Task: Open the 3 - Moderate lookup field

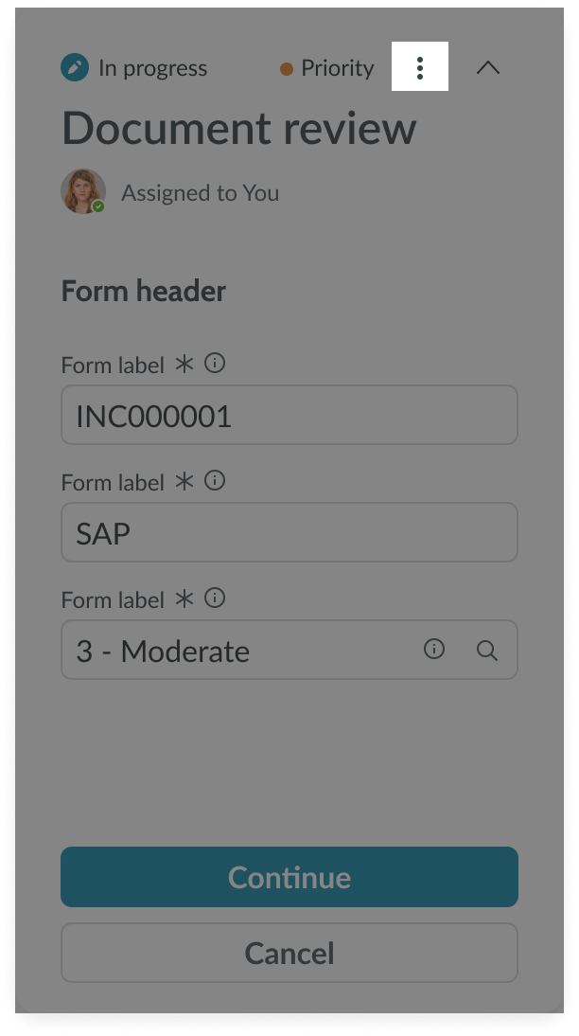Action: pos(237,651)
